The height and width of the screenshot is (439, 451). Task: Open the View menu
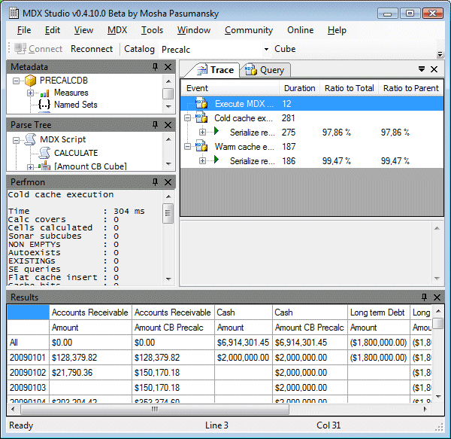(x=83, y=30)
